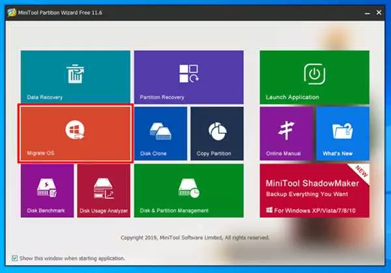Click the Windows logo in ShadowMaker banner

point(269,210)
